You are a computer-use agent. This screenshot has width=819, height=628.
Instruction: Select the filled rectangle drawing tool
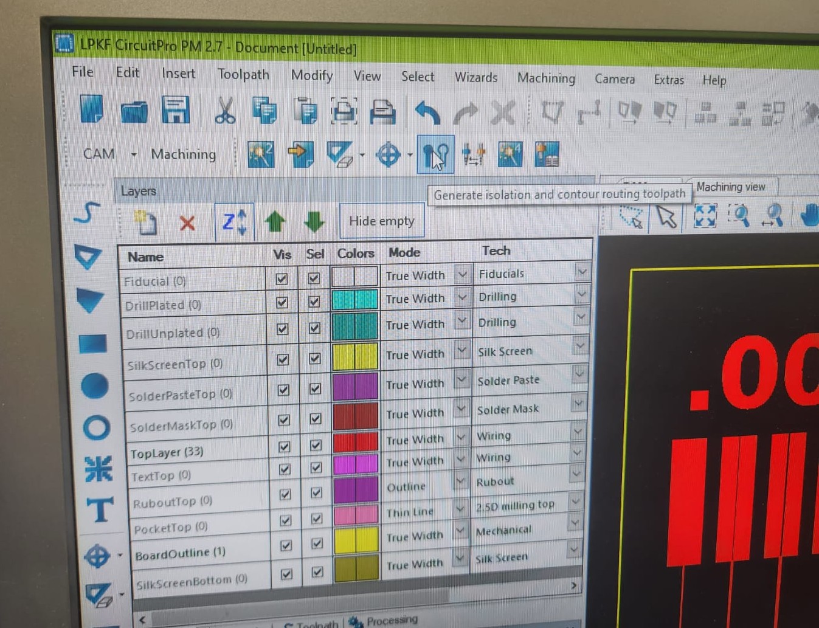pyautogui.click(x=92, y=344)
